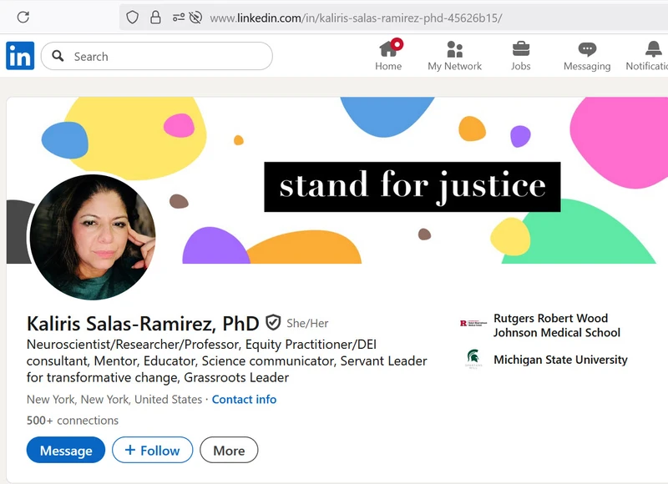Go to My Network icon

point(454,48)
